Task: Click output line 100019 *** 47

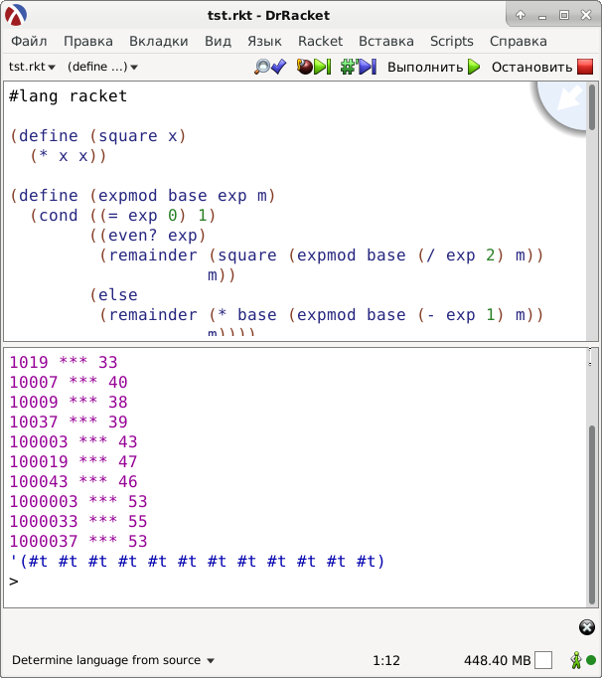Action: tap(74, 461)
